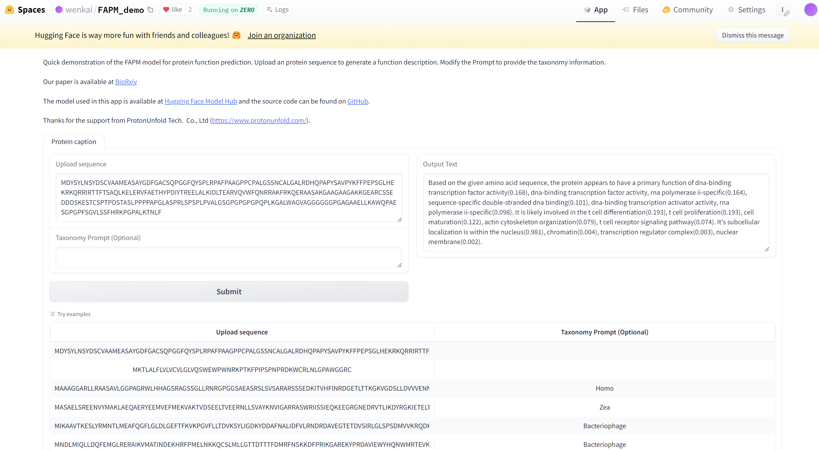This screenshot has width=819, height=450.
Task: Follow the GitHub source code link
Action: point(357,101)
